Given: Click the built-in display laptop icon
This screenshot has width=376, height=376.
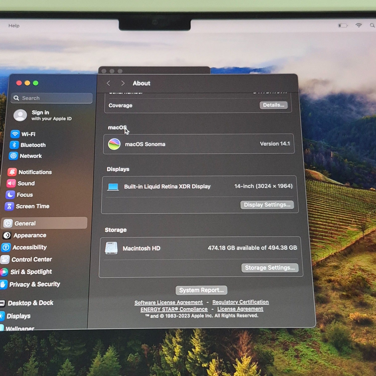Looking at the screenshot, I should (113, 187).
